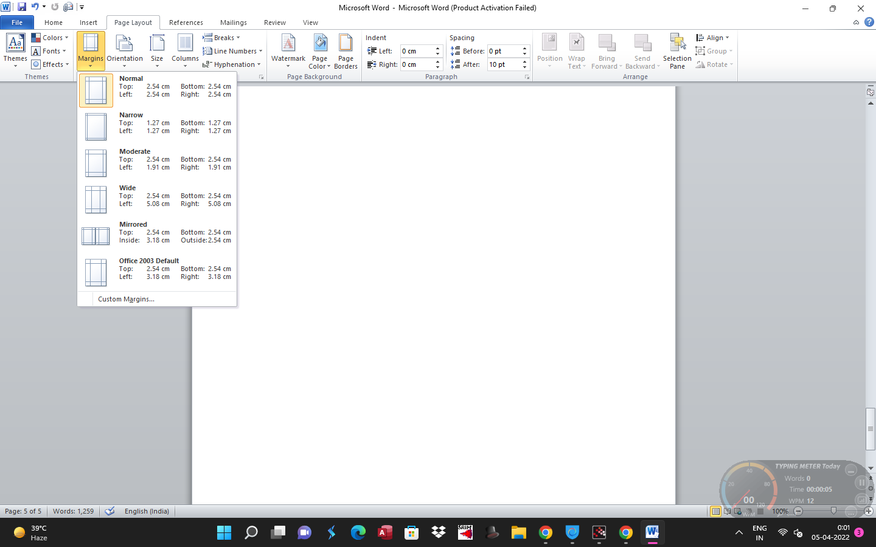
Task: Click the Words: 1,259 count in status bar
Action: point(73,511)
